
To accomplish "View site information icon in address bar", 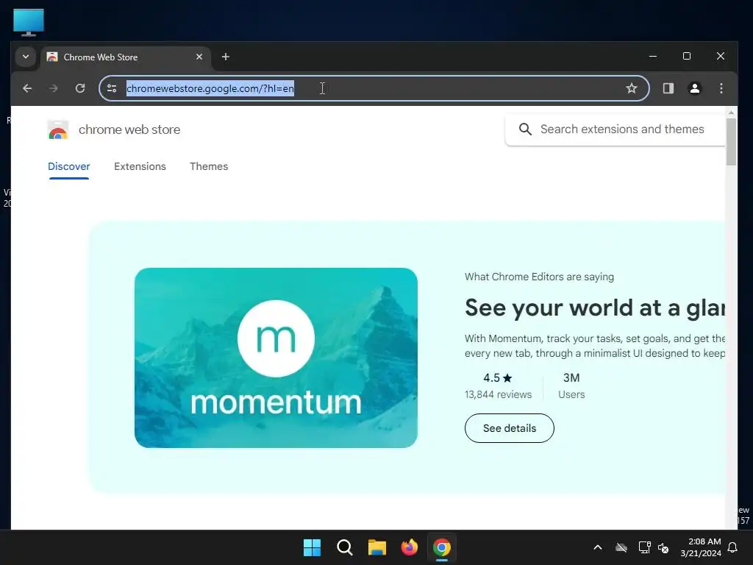I will coord(112,88).
